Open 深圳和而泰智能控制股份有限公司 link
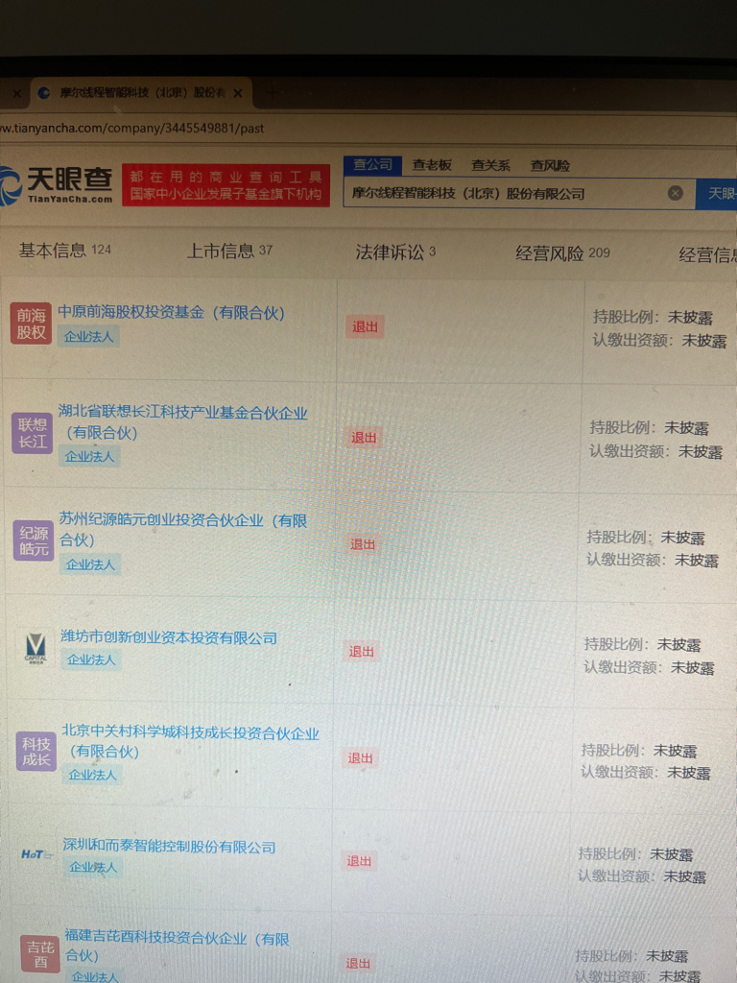Image resolution: width=737 pixels, height=983 pixels. click(x=169, y=847)
